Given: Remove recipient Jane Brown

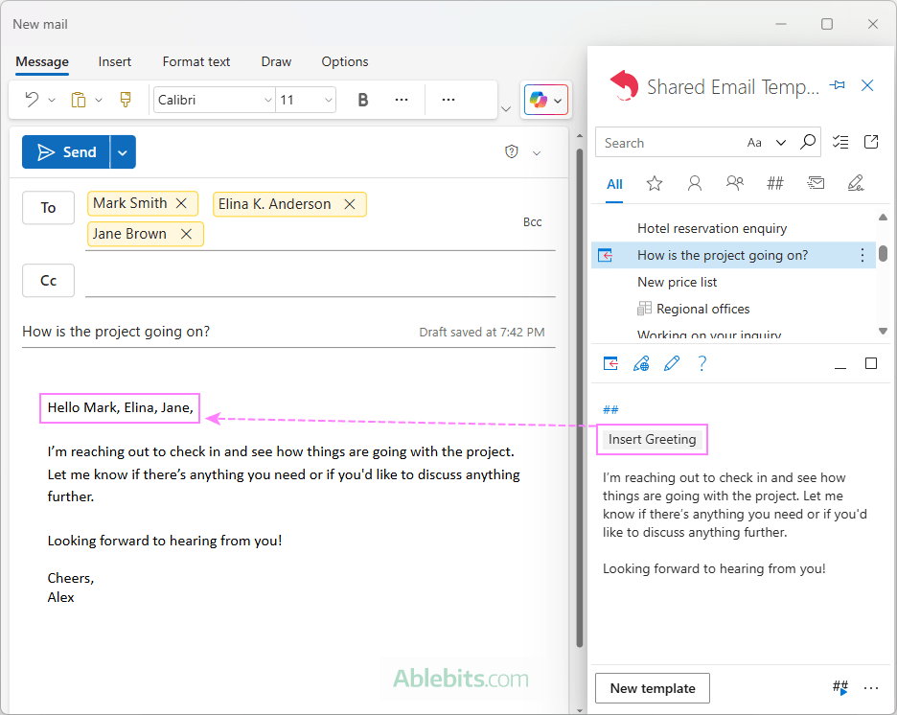Looking at the screenshot, I should click(186, 234).
